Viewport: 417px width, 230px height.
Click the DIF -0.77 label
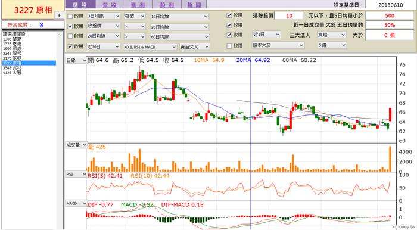[101, 205]
